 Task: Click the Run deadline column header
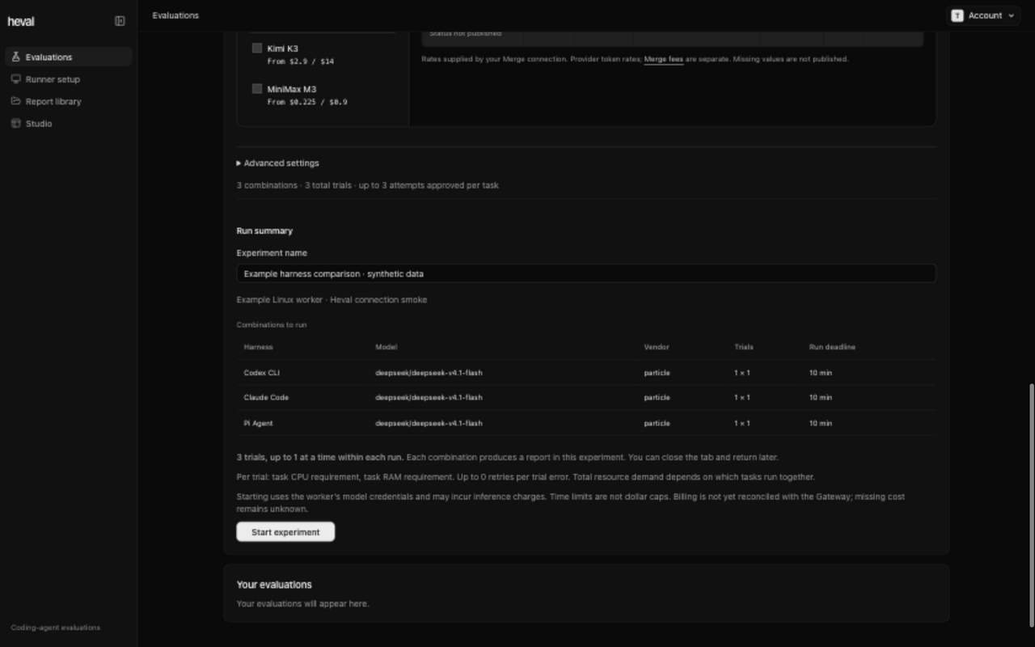click(x=832, y=347)
